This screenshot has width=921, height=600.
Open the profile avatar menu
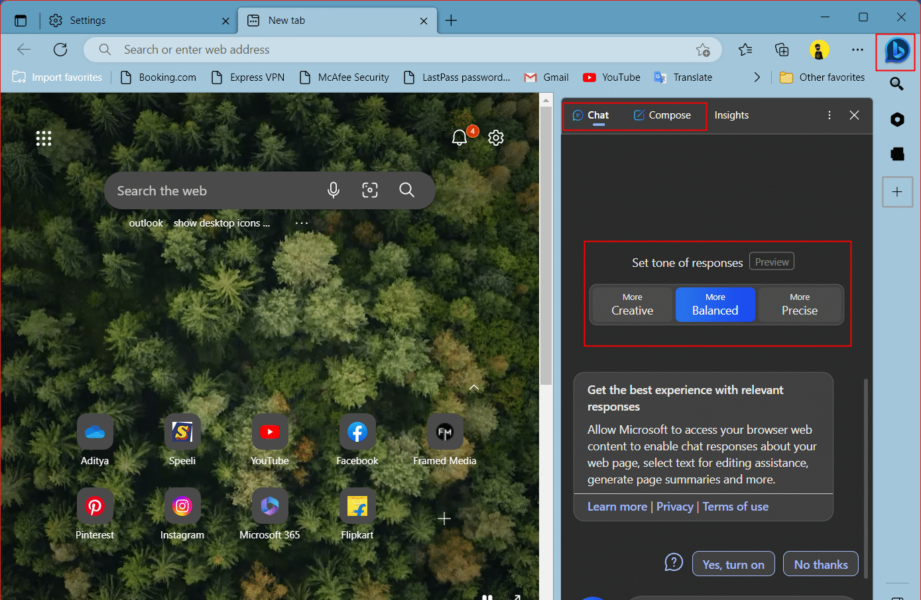click(820, 50)
